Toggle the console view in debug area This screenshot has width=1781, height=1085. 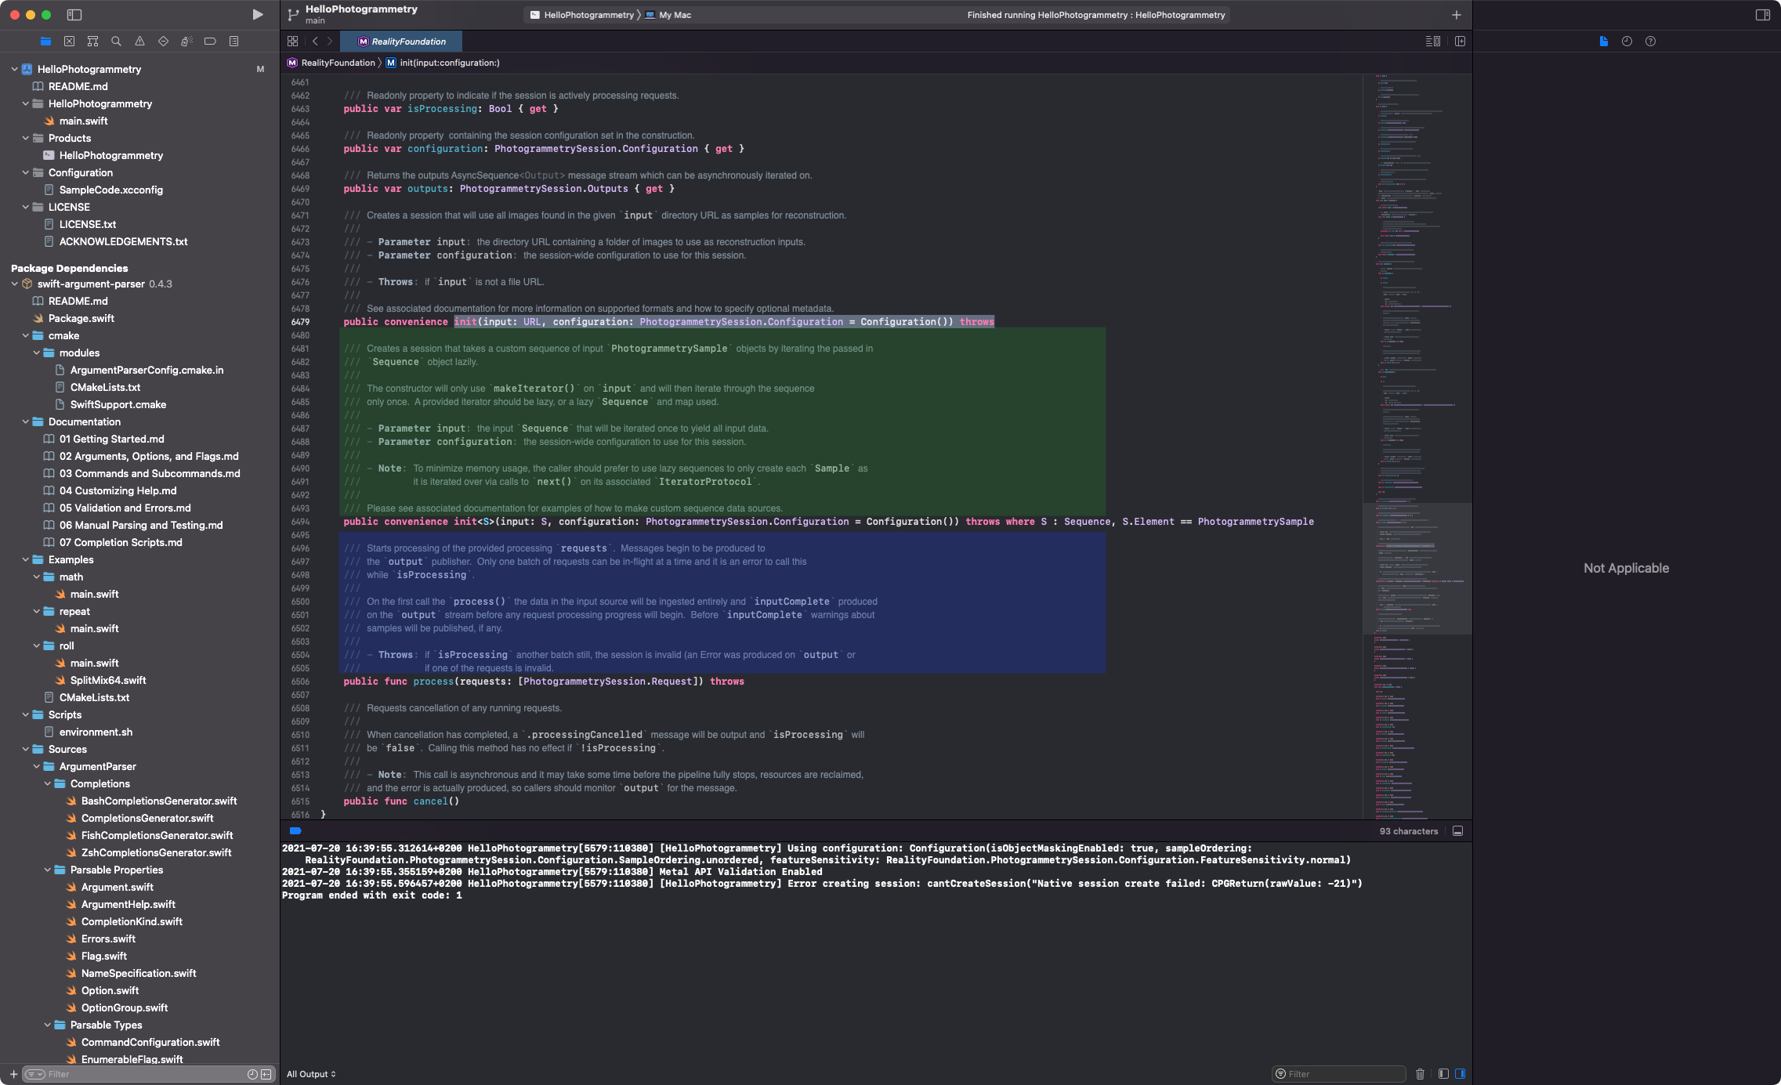tap(1460, 1073)
